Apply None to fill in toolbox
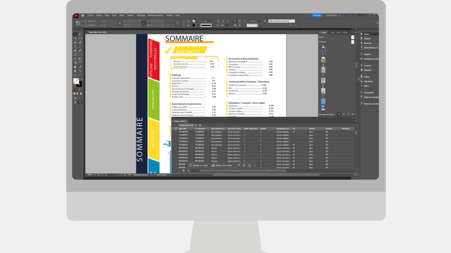The image size is (451, 253). click(x=81, y=94)
